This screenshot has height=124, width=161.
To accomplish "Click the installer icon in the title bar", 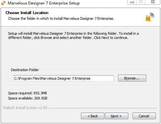I will click(x=3, y=3).
